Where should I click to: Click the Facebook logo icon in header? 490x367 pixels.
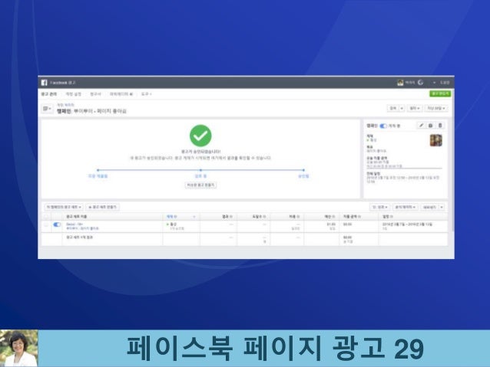point(44,83)
